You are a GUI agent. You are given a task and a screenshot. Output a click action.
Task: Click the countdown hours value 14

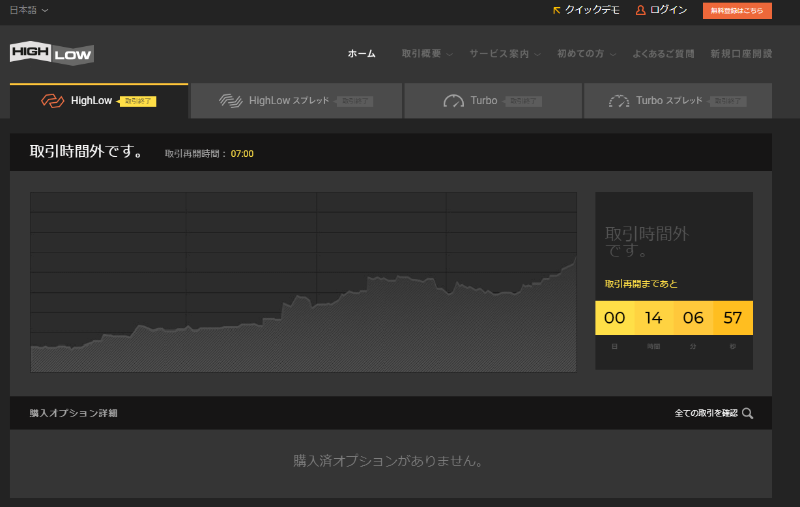pyautogui.click(x=653, y=318)
